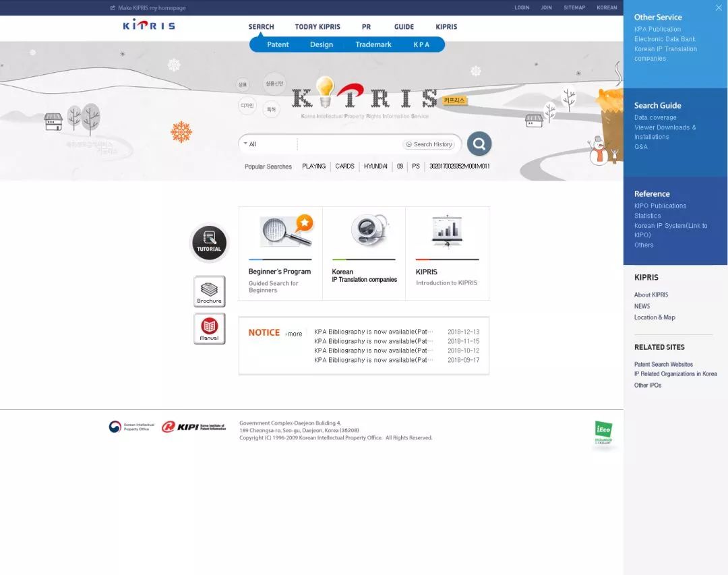The image size is (728, 575).
Task: Click HYUNDAI popular search term
Action: [x=375, y=166]
